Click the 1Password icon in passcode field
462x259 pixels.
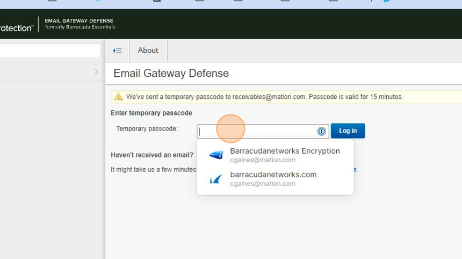coord(321,132)
